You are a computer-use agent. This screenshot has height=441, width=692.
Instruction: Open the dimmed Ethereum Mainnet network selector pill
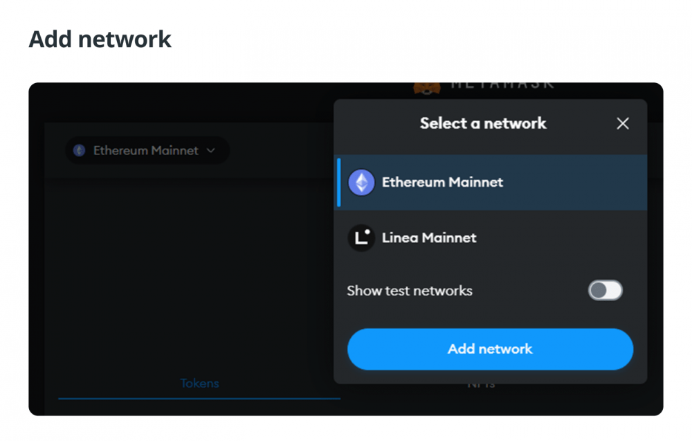pos(147,150)
